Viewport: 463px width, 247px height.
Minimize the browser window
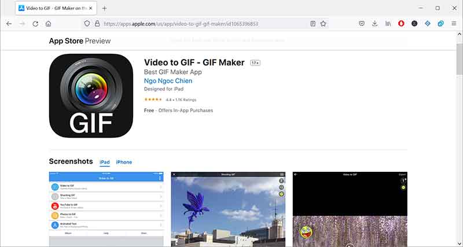tap(421, 8)
